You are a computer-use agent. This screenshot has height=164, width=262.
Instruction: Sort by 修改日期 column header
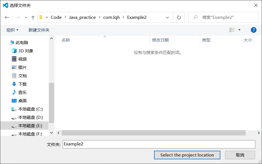click(x=160, y=40)
